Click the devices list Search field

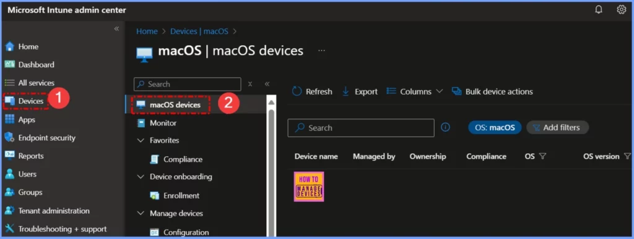[361, 128]
